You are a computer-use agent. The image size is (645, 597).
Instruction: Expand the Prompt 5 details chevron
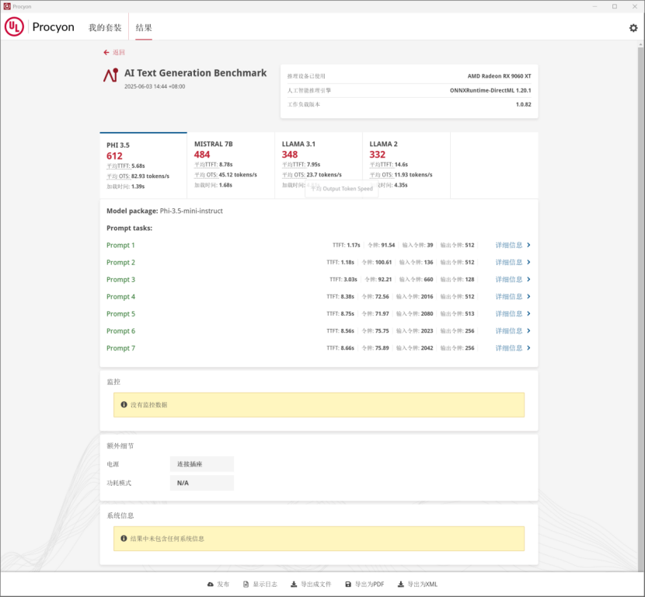pos(528,314)
